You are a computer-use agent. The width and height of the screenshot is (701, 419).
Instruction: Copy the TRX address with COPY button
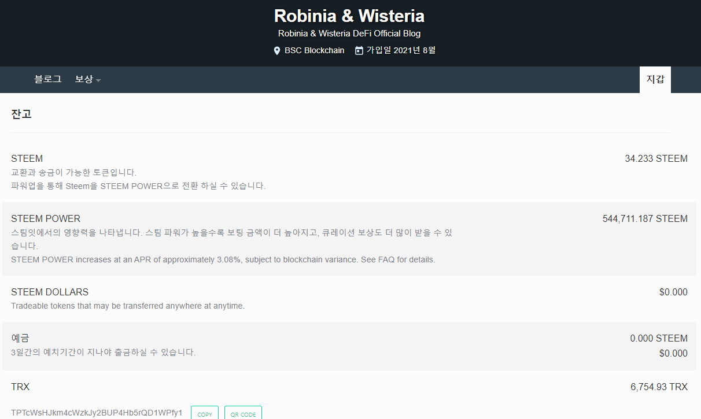click(x=205, y=413)
